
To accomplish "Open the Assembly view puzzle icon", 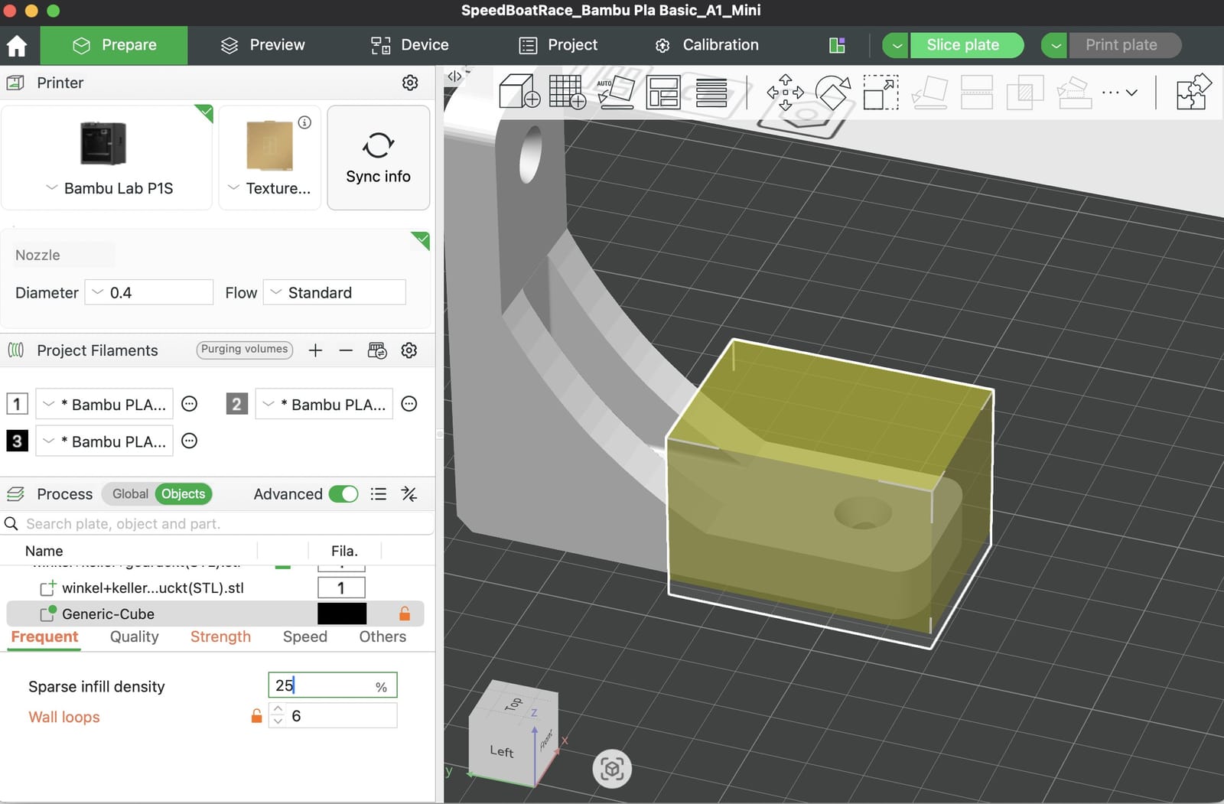I will click(x=1193, y=92).
